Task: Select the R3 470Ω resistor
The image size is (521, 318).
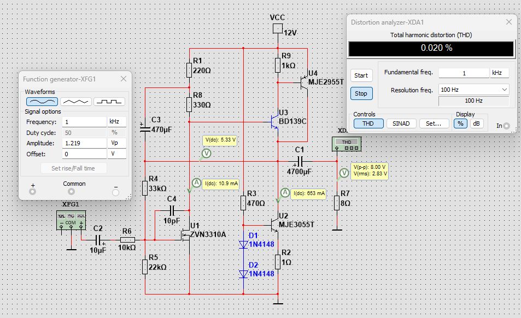Action: click(243, 203)
